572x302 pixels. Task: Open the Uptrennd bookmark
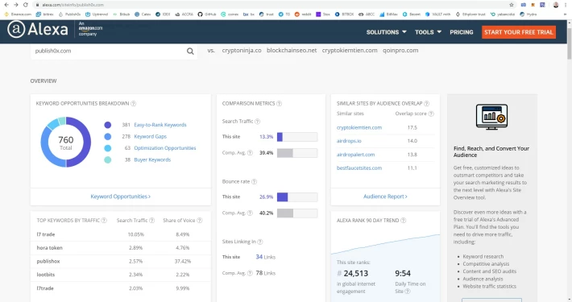(97, 14)
